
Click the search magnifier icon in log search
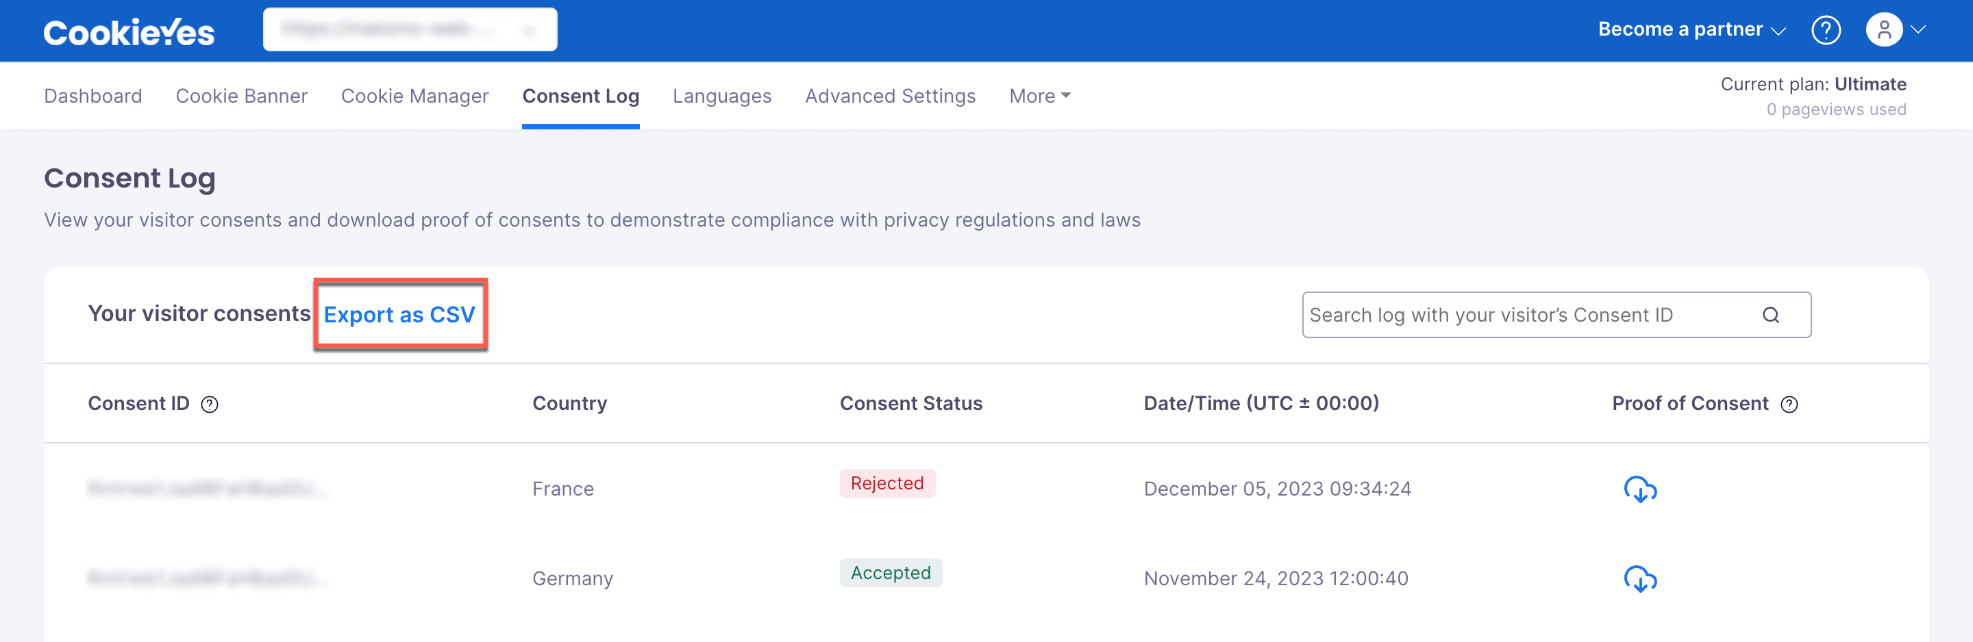[x=1771, y=316]
